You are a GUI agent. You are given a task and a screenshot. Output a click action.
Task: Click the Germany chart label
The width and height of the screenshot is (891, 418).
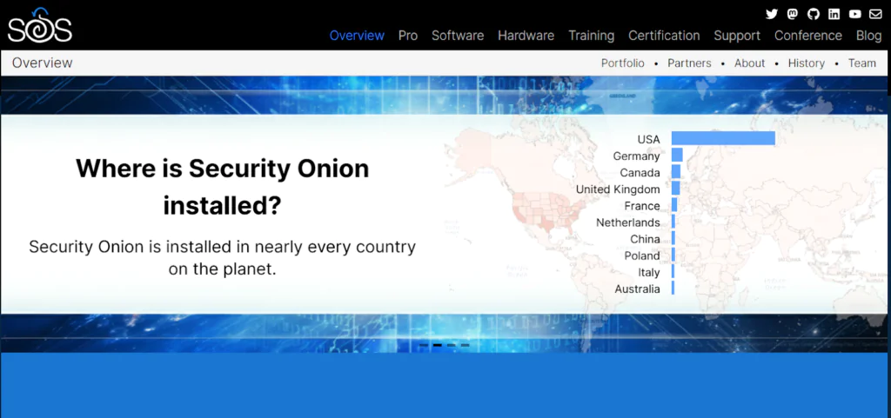coord(636,156)
